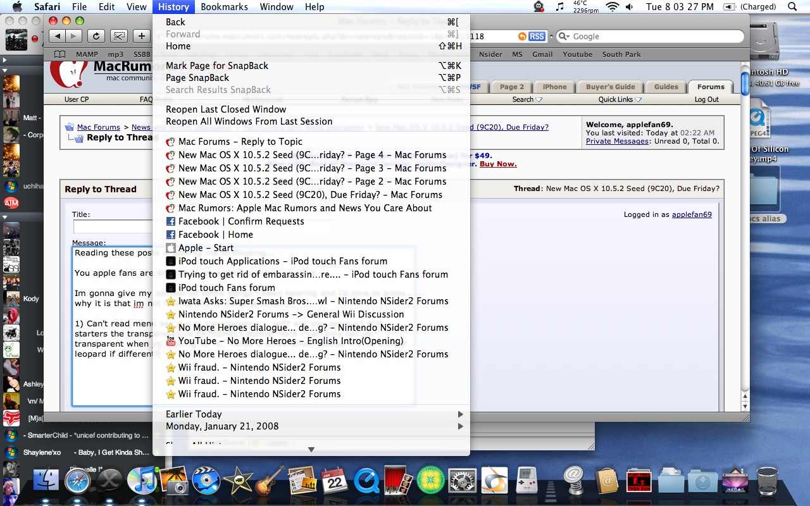
Task: Select Reopen All Windows From Last Session
Action: [x=311, y=121]
